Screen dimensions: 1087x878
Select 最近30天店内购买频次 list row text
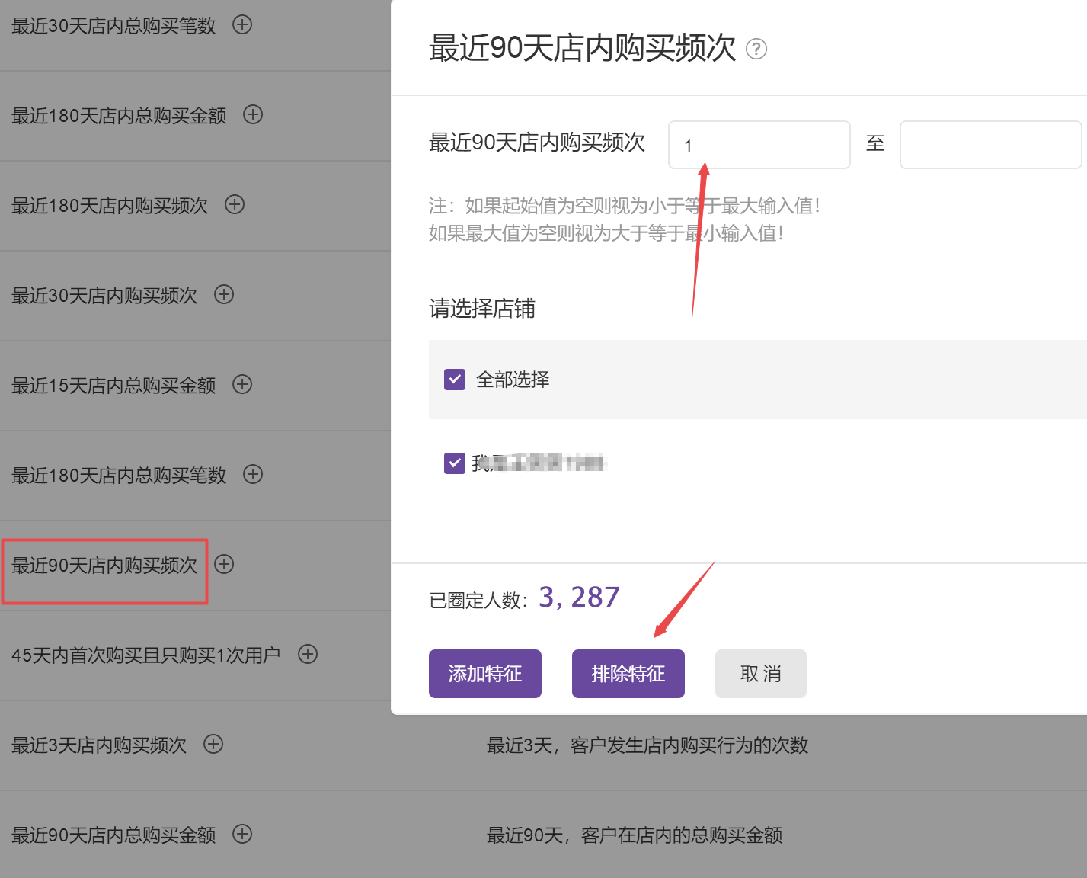(x=104, y=296)
